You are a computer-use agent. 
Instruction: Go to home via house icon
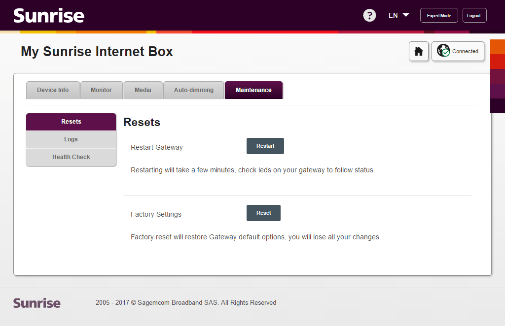click(419, 51)
